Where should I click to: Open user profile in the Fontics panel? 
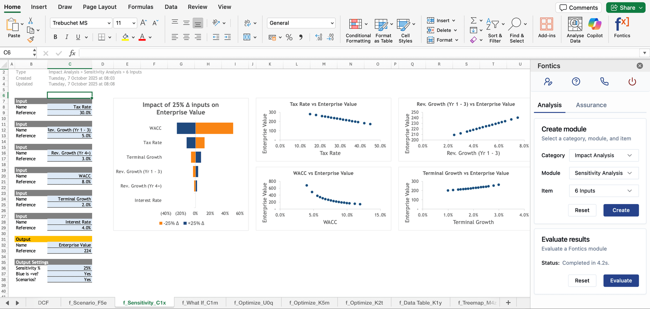548,81
